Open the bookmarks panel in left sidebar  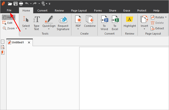click(3, 53)
